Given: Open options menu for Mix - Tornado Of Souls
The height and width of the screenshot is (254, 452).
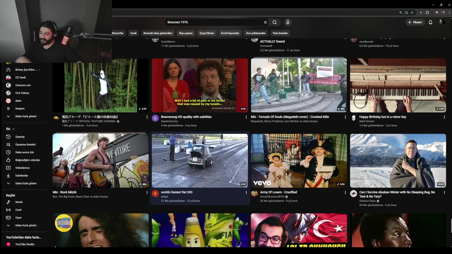Looking at the screenshot, I should (x=345, y=117).
